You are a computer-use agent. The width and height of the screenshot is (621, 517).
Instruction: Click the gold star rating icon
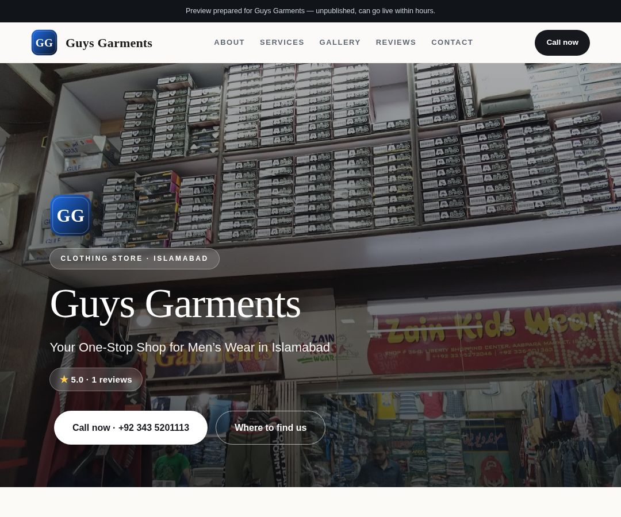64,379
